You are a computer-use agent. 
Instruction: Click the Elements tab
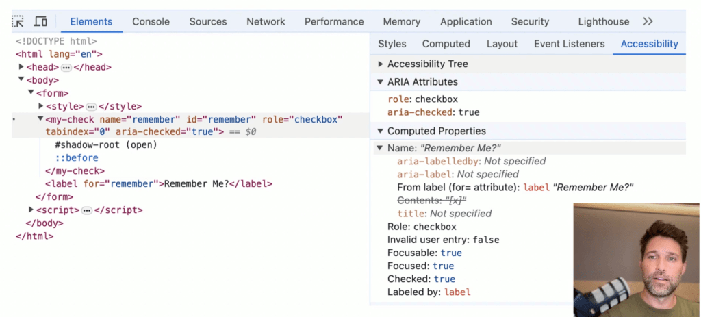(91, 21)
